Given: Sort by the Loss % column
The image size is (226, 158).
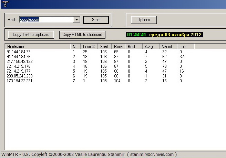Looking at the screenshot, I should [x=89, y=46].
